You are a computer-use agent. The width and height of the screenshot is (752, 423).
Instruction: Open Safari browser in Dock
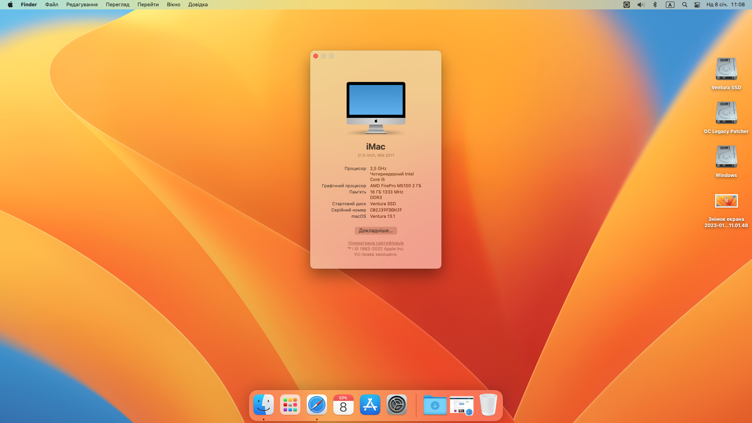[x=317, y=405]
